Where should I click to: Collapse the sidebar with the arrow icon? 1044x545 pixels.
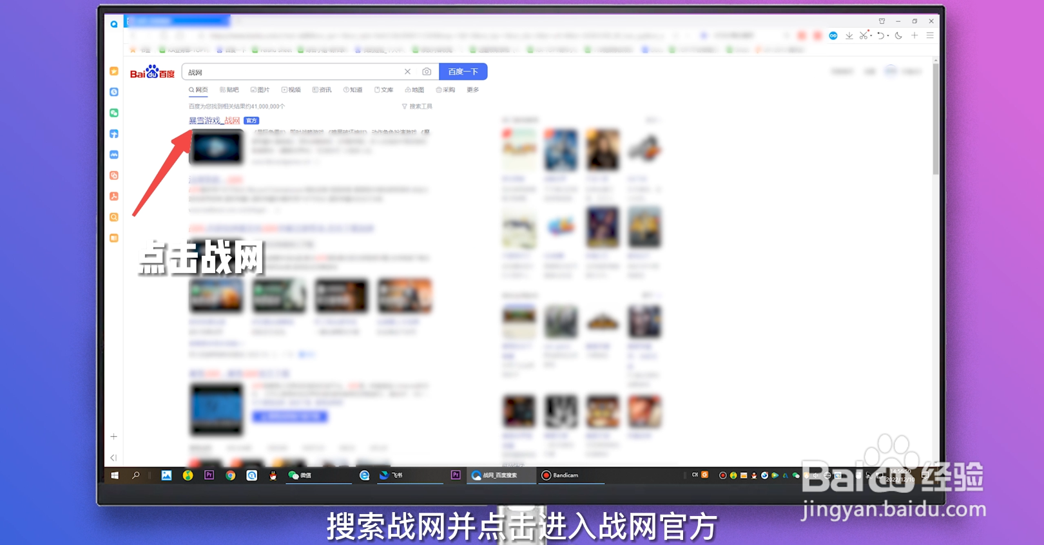click(x=113, y=458)
